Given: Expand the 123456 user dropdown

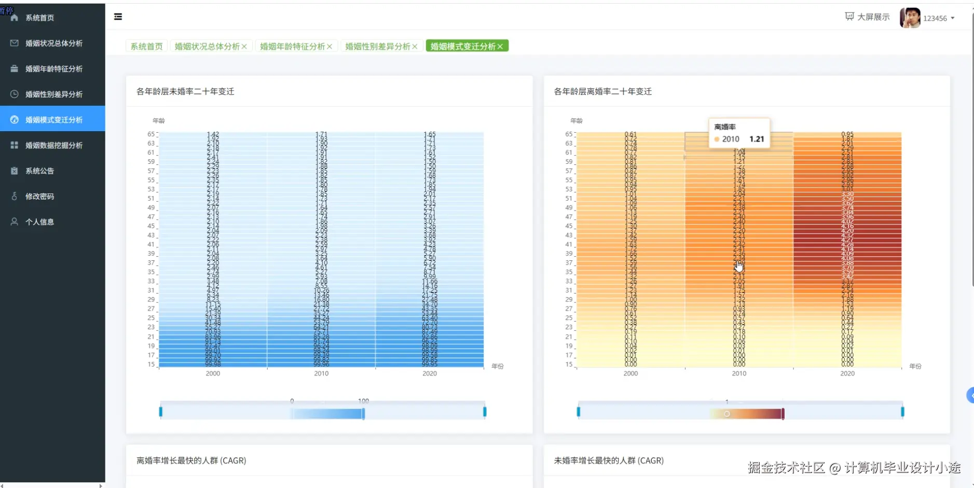Looking at the screenshot, I should 939,18.
